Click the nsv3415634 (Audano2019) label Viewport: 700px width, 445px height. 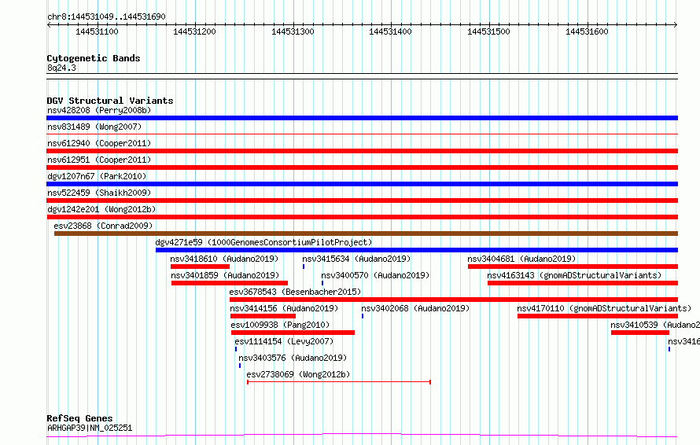356,259
